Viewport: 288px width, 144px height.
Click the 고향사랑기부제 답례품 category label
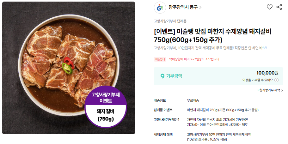click(x=170, y=21)
